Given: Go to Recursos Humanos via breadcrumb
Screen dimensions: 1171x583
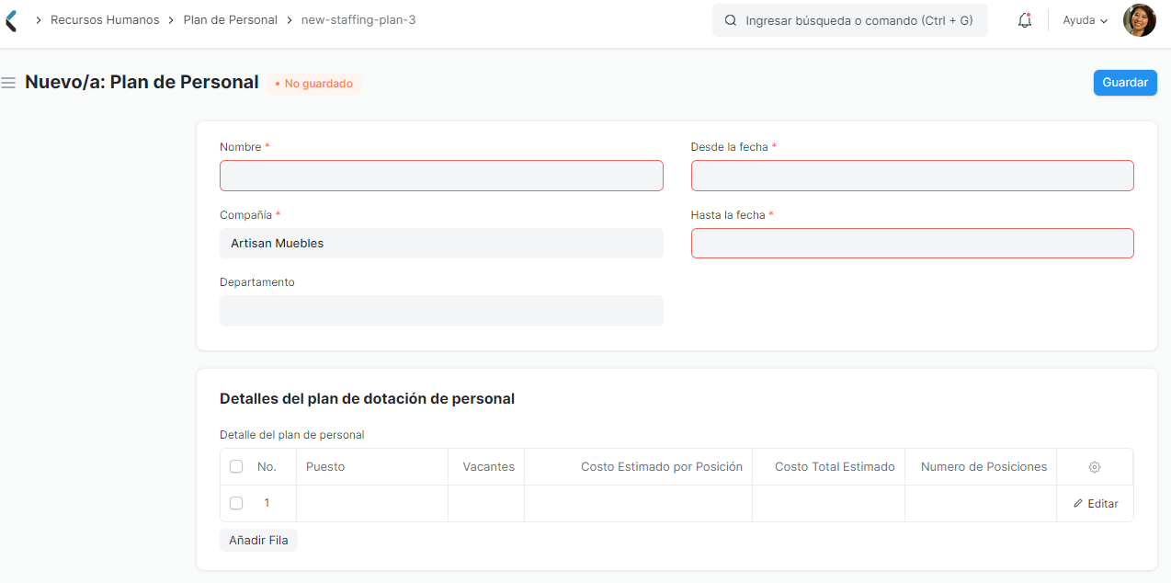Looking at the screenshot, I should [x=105, y=19].
